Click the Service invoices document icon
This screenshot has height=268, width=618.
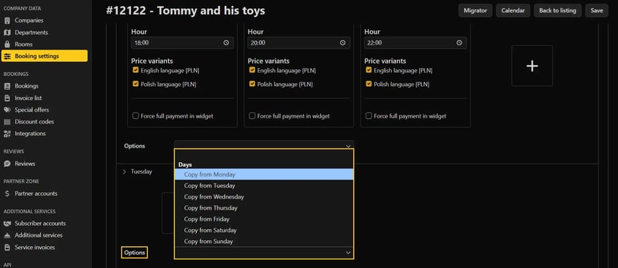tap(7, 247)
